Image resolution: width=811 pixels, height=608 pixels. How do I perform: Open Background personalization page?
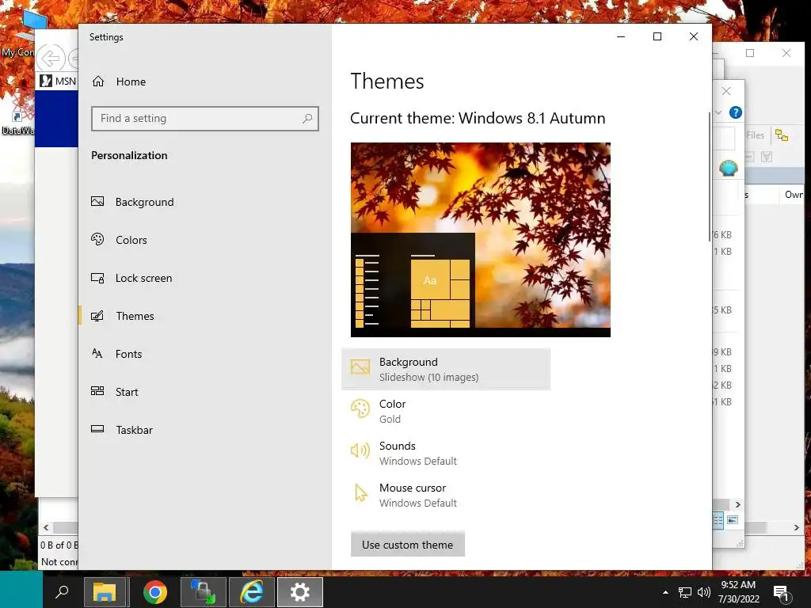click(x=133, y=202)
